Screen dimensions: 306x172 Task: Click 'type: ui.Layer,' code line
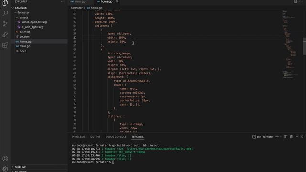click(x=119, y=34)
